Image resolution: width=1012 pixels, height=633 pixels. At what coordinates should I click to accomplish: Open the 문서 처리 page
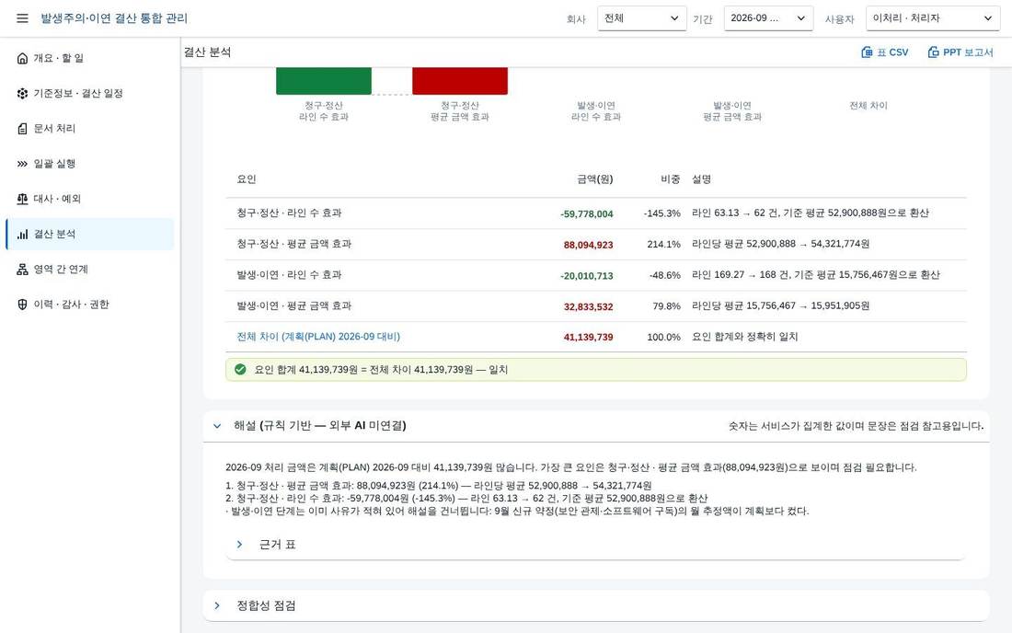90,129
